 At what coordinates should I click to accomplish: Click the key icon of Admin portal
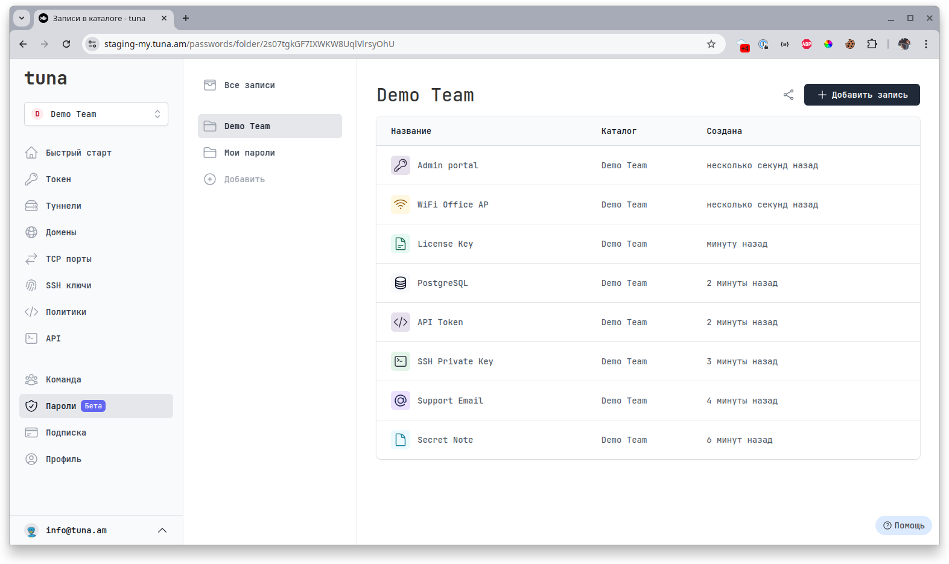[x=401, y=165]
